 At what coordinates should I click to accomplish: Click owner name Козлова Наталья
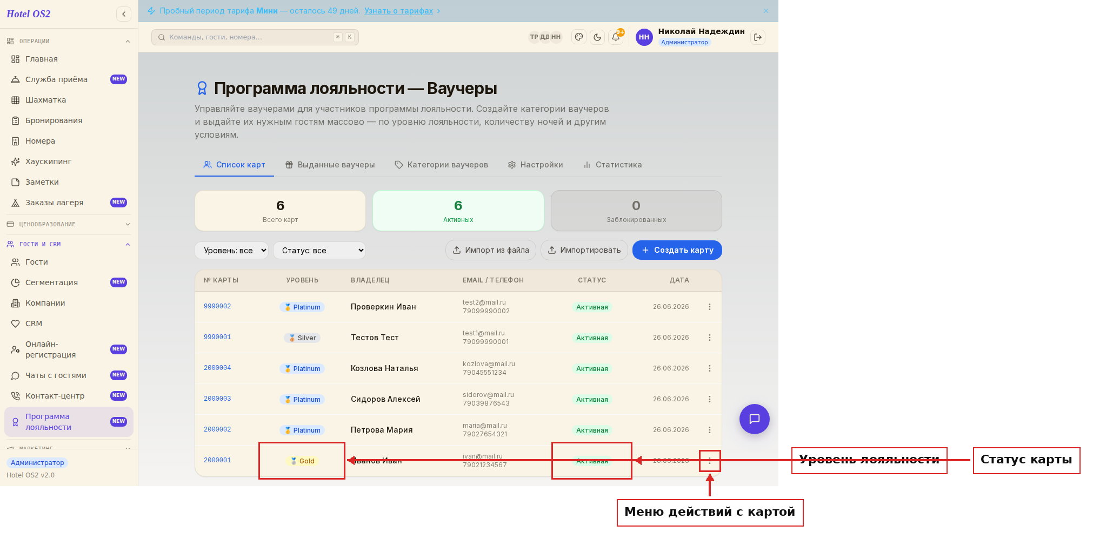click(x=384, y=368)
